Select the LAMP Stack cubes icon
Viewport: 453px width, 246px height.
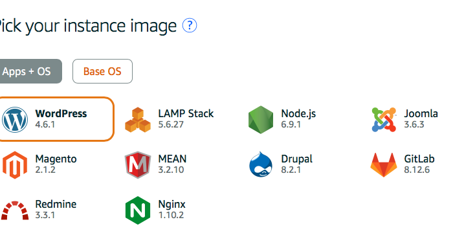point(138,120)
